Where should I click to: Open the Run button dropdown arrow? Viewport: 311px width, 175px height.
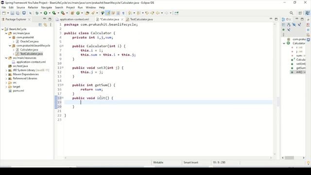tap(50, 13)
